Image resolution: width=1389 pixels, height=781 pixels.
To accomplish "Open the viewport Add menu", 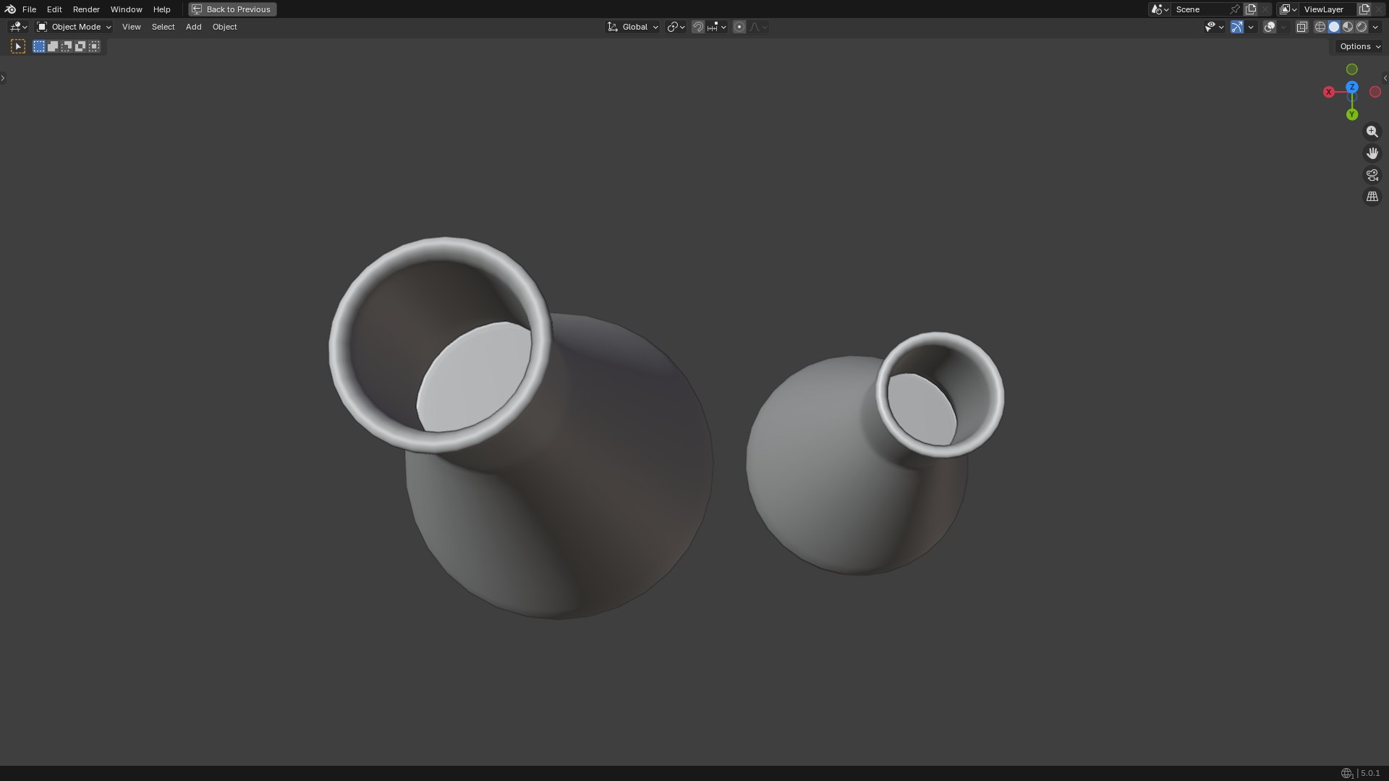I will 193,27.
